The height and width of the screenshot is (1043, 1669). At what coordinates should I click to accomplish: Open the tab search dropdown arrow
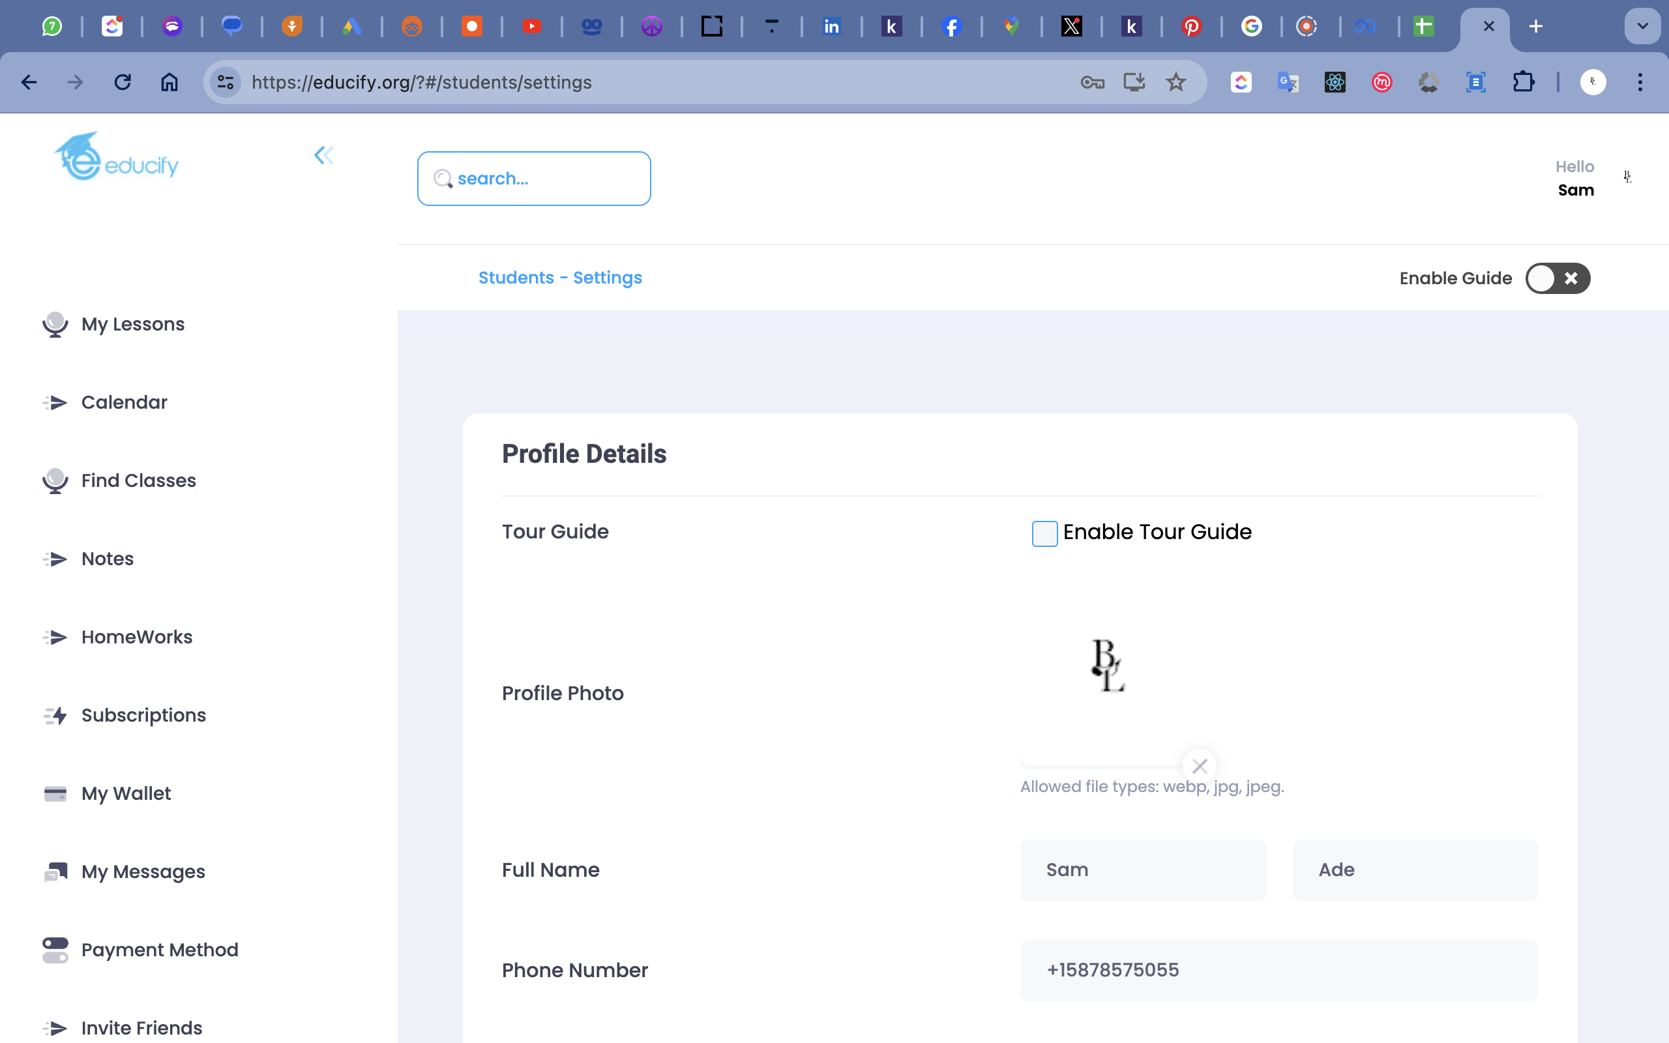(1642, 26)
